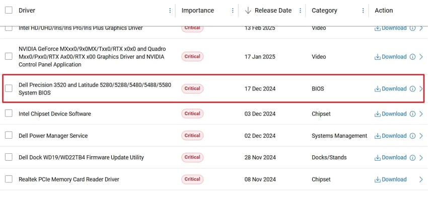
Task: Click the 17 Jan 2025 release date
Action: (x=260, y=57)
